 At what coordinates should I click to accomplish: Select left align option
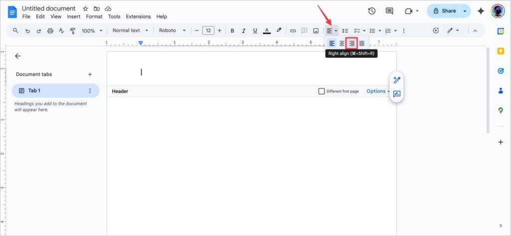click(332, 43)
